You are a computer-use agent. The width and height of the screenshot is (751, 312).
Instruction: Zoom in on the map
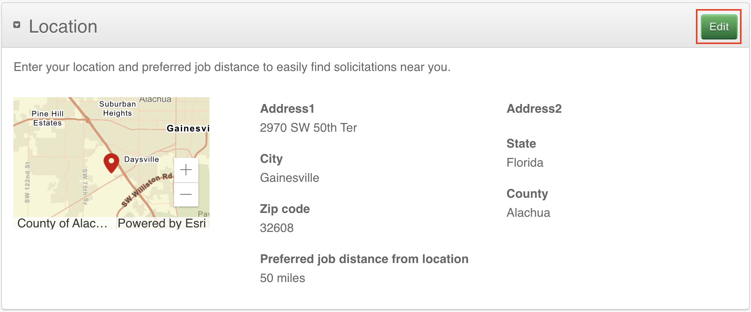186,170
